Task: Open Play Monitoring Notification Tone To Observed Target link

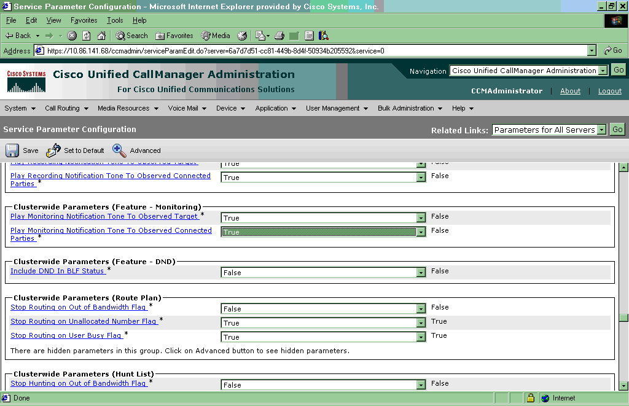Action: pos(104,216)
